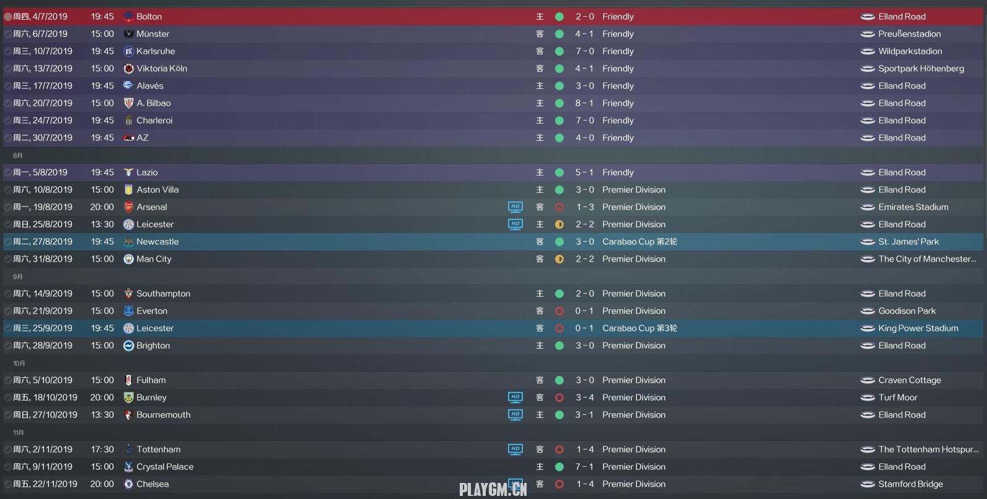This screenshot has height=499, width=987.
Task: Click the 3 - 4 score against Burnley
Action: tap(585, 398)
